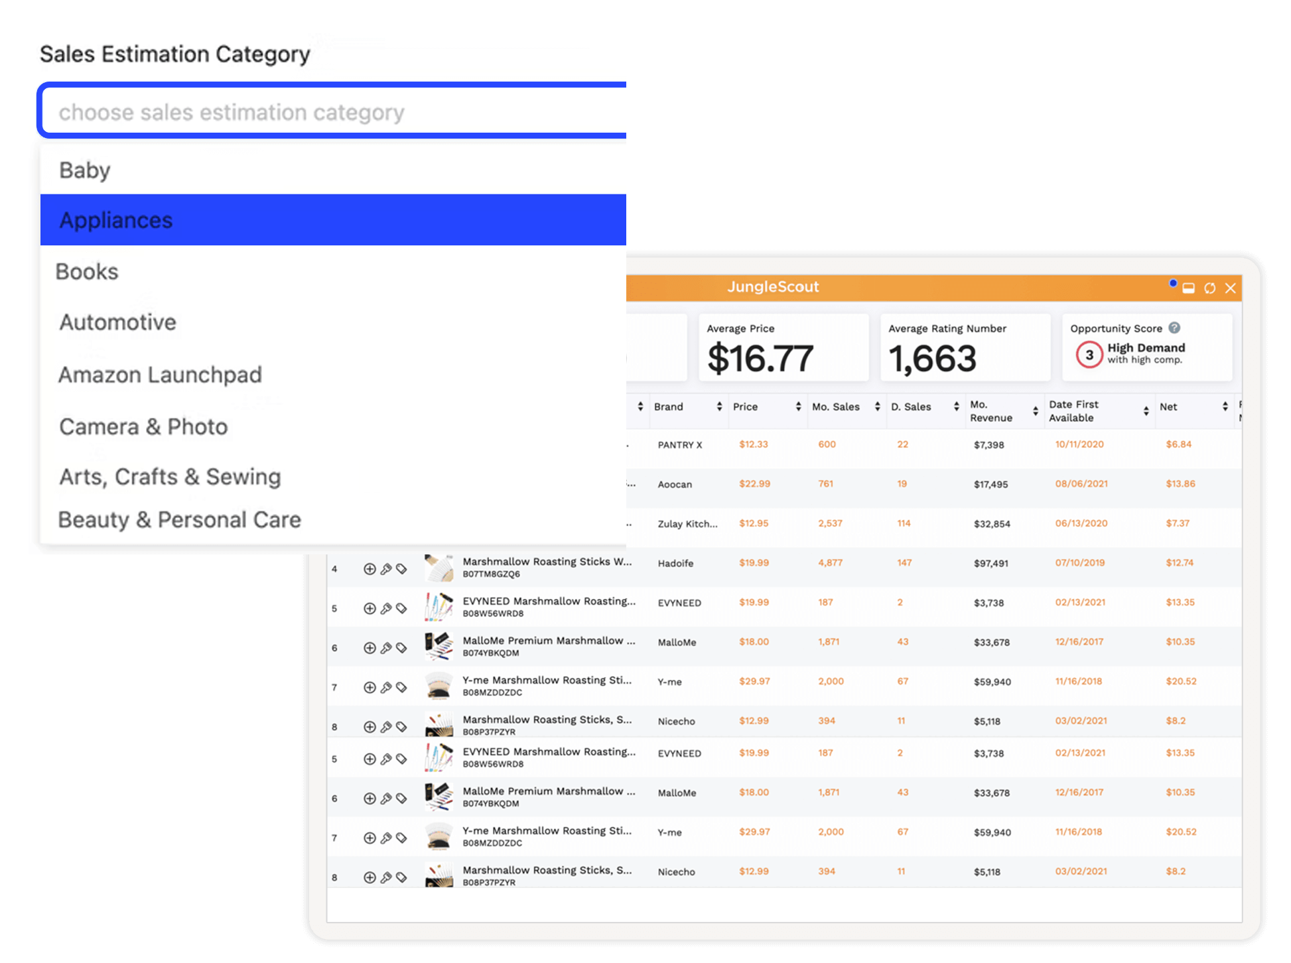The width and height of the screenshot is (1291, 963).
Task: Choose Camera & Photo category
Action: (x=333, y=426)
